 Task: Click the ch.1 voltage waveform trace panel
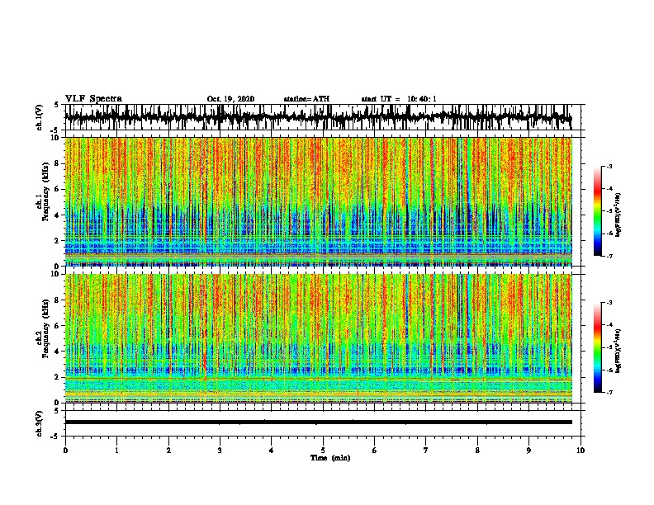(x=322, y=117)
